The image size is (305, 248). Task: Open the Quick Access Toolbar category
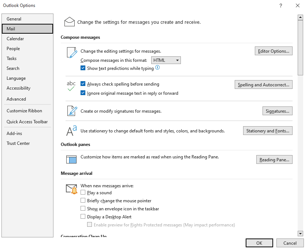coord(27,122)
